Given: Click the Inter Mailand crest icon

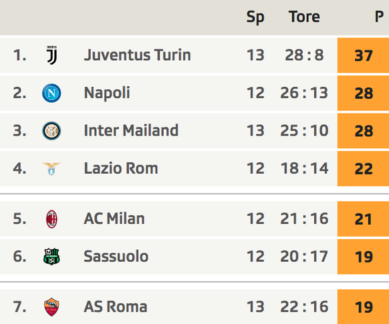Looking at the screenshot, I should point(51,131).
